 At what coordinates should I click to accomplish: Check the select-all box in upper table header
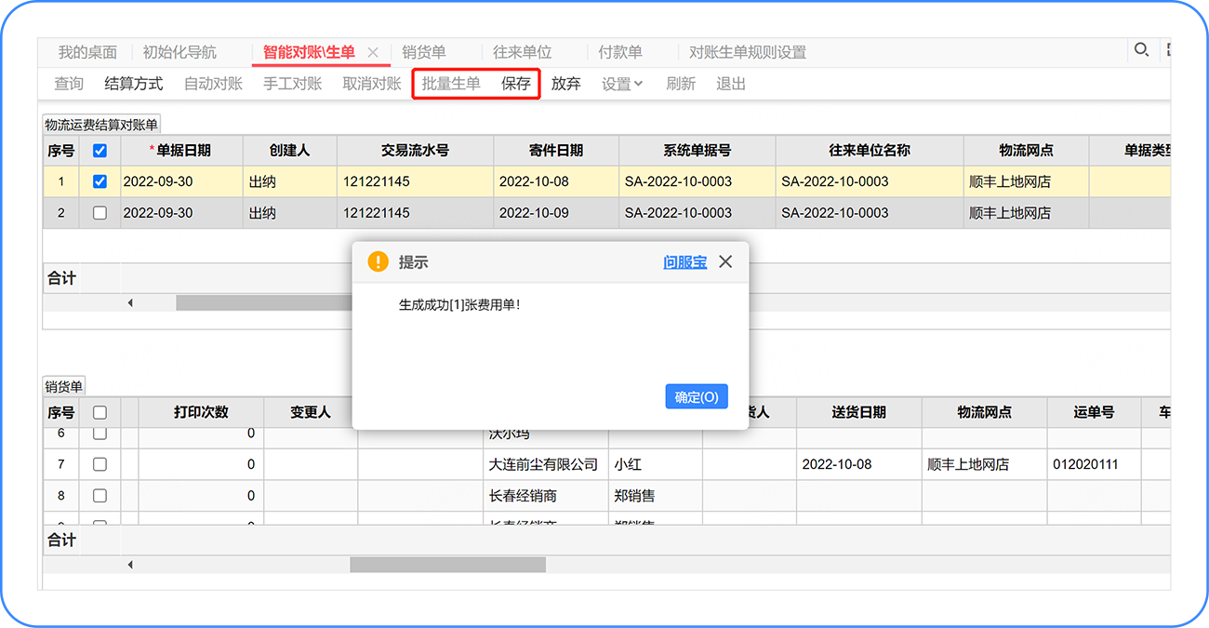coord(100,151)
